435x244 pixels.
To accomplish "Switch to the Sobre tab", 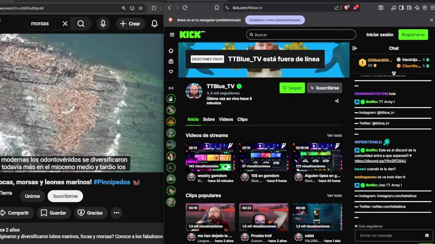I will click(209, 119).
